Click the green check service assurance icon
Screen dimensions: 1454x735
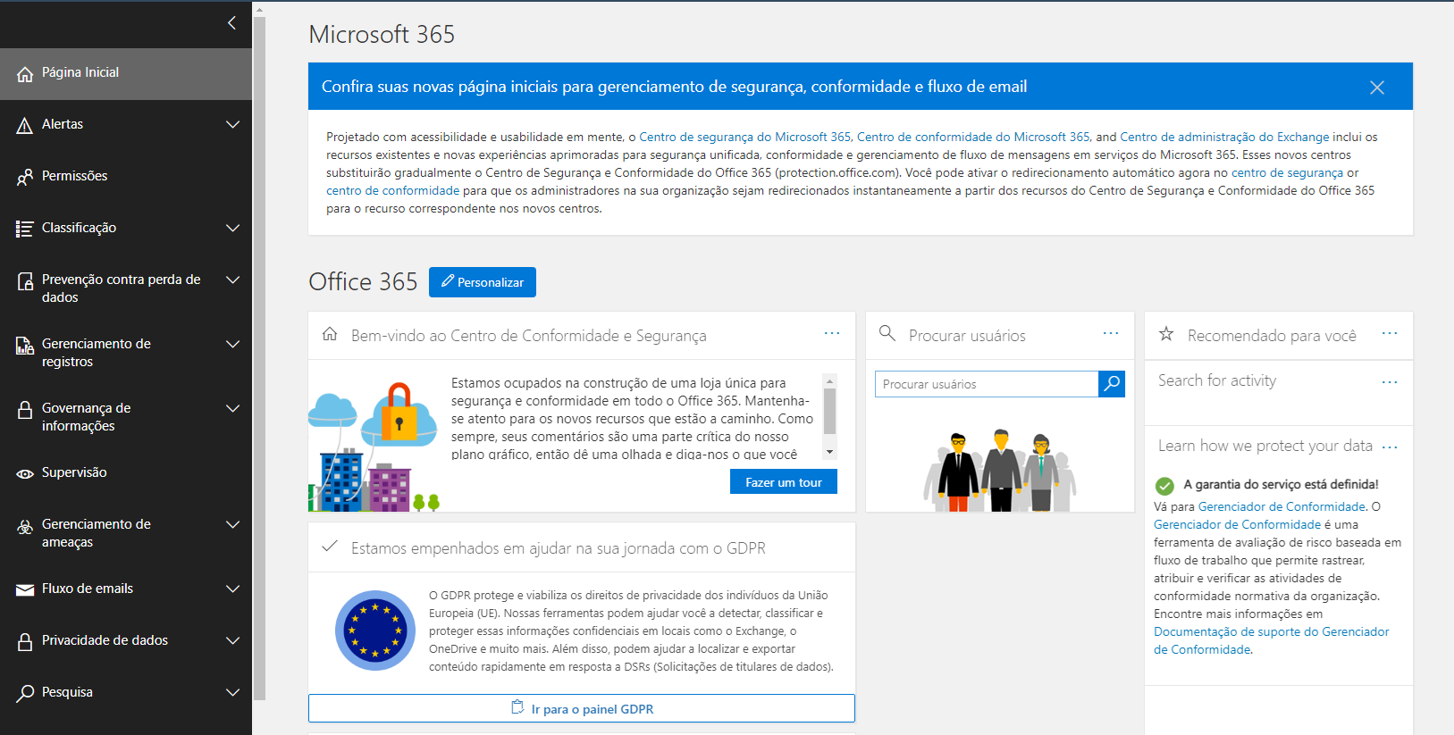tap(1164, 486)
